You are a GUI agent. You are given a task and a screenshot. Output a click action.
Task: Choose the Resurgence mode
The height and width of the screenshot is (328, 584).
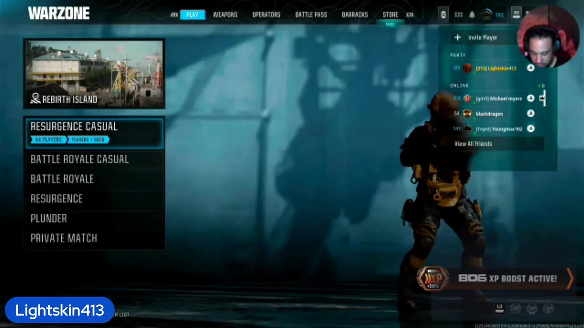click(x=94, y=199)
